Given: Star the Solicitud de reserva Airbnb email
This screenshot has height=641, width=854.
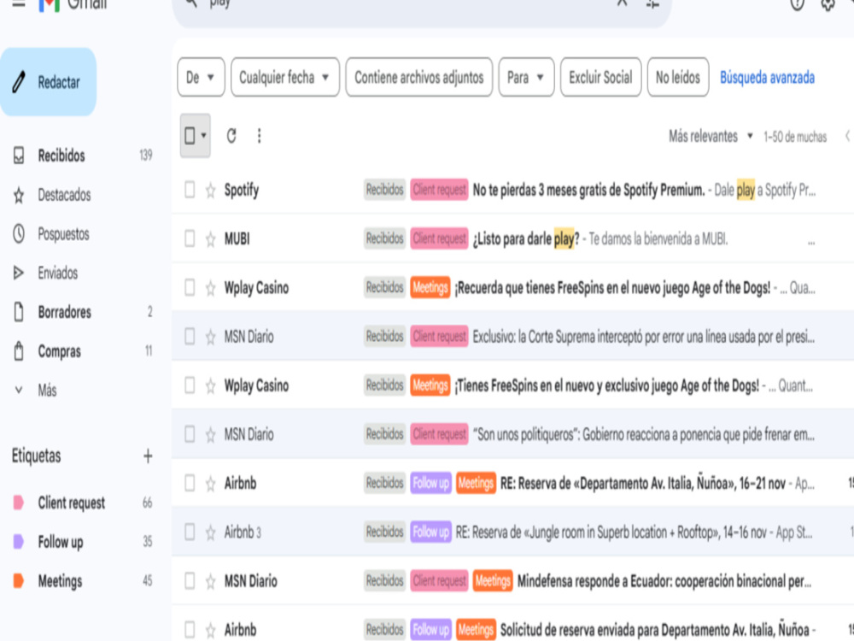Looking at the screenshot, I should pyautogui.click(x=210, y=630).
